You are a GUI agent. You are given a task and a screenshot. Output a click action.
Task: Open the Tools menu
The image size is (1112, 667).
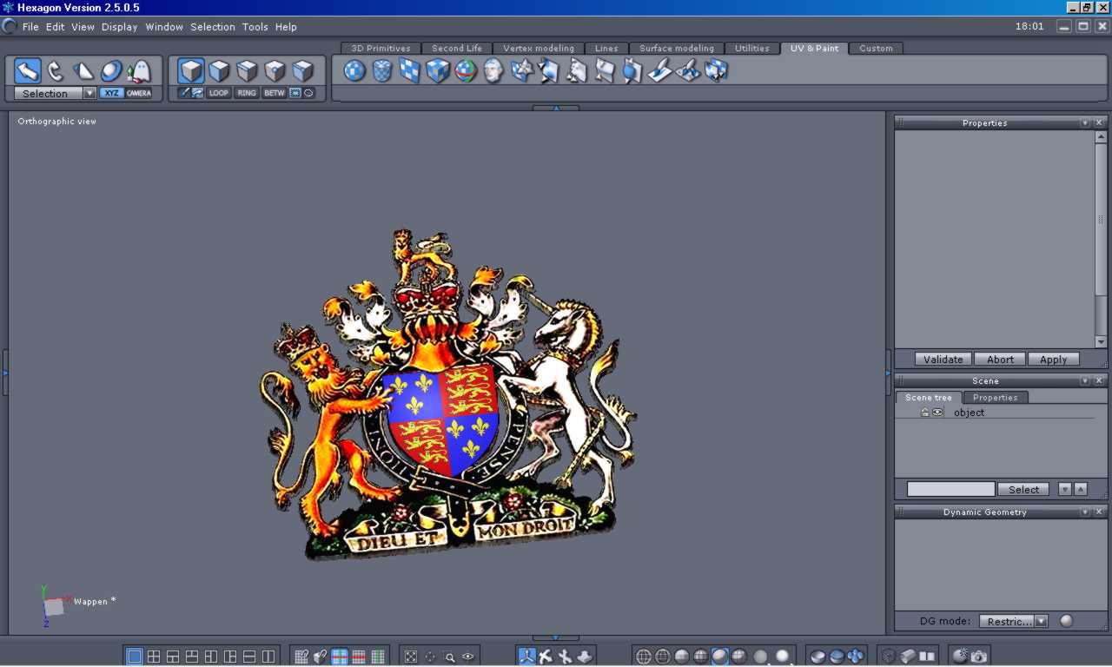255,27
